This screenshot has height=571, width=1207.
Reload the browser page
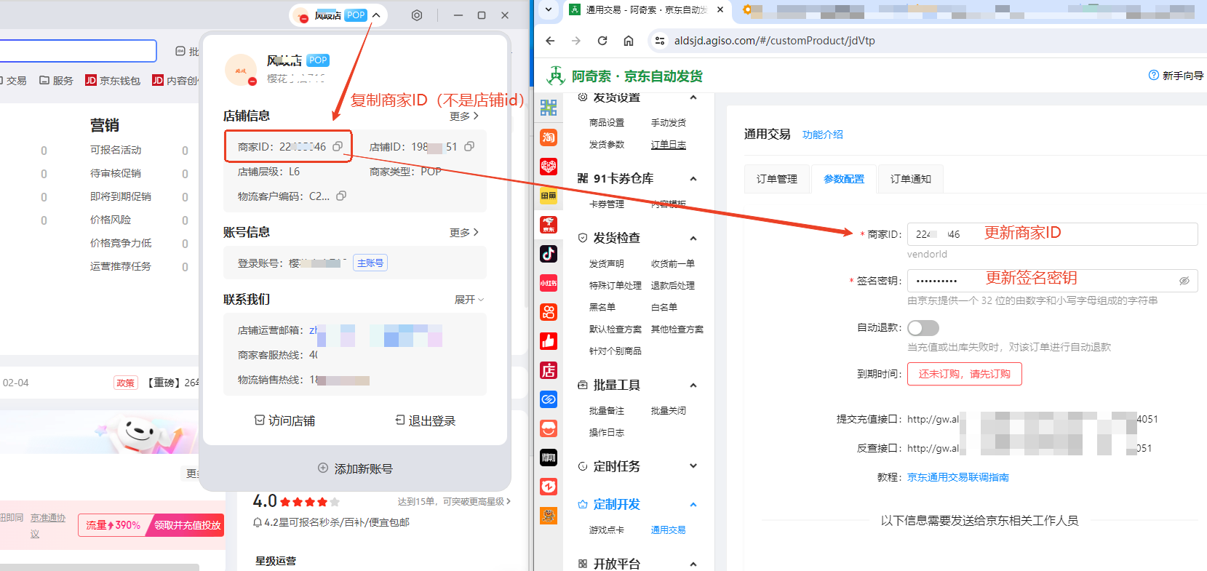coord(602,41)
